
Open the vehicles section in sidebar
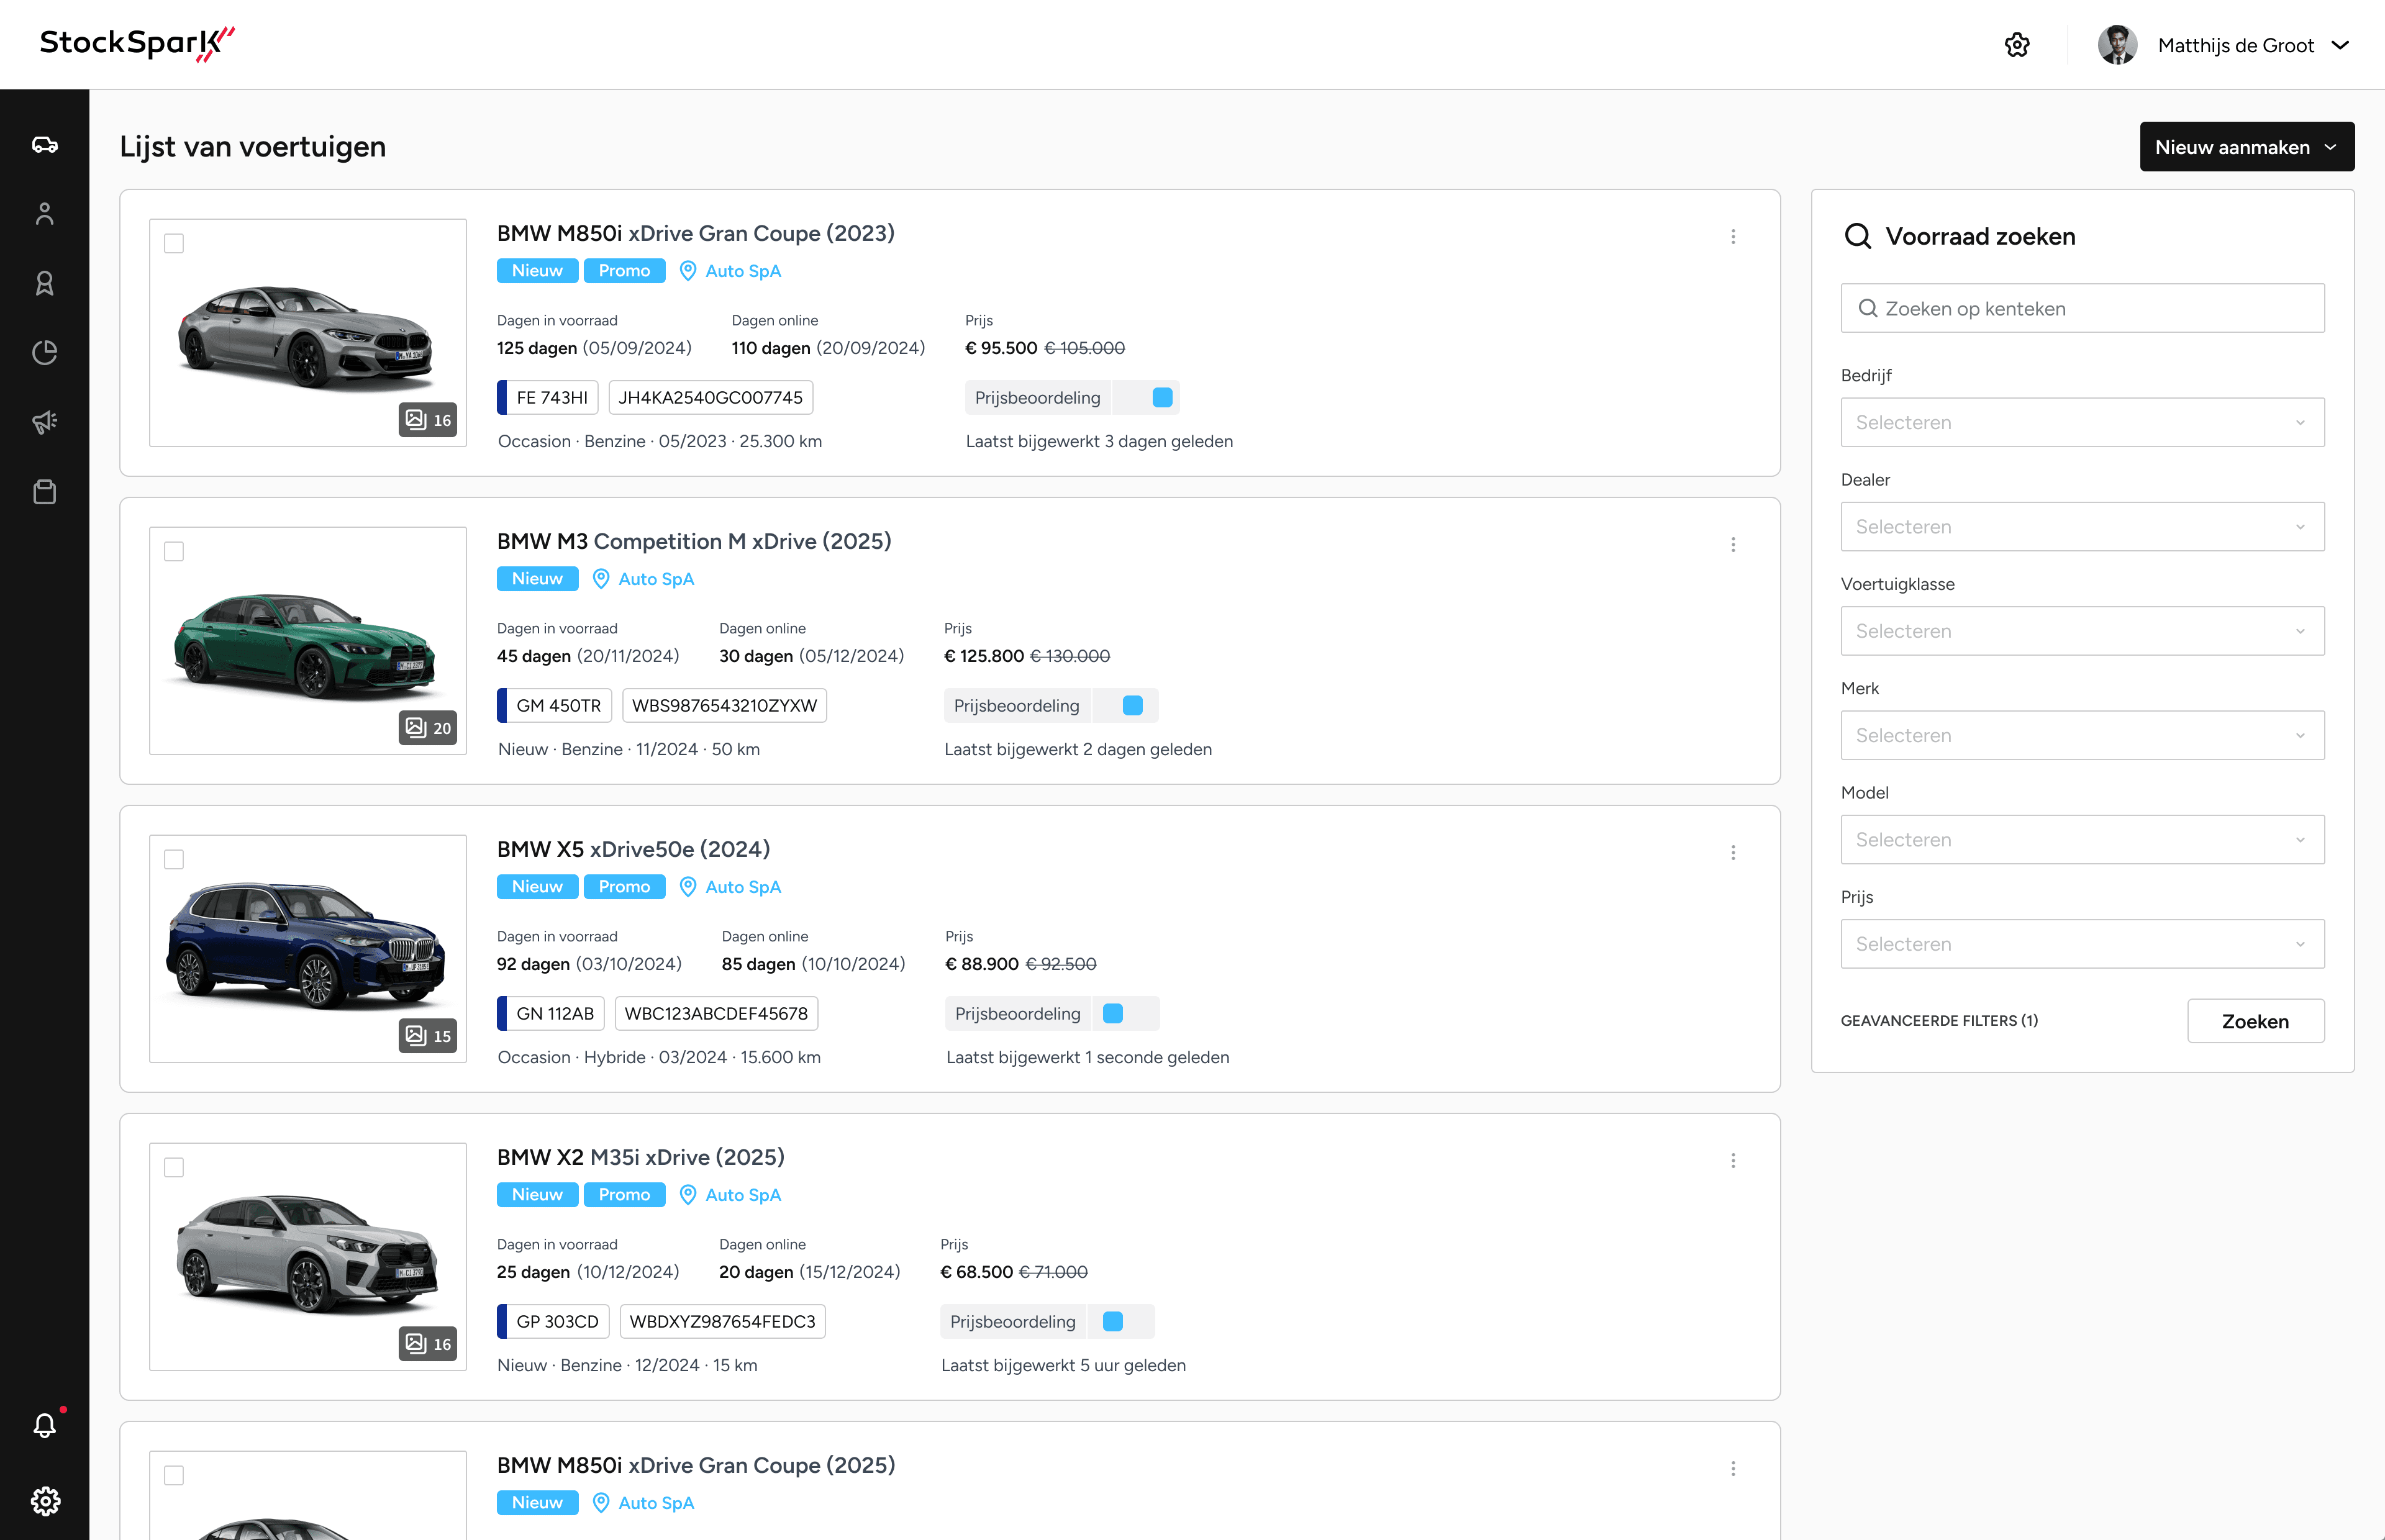[44, 145]
